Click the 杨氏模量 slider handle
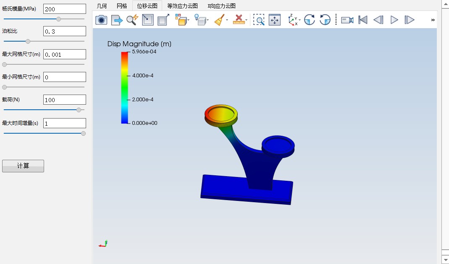This screenshot has height=264, width=449. [x=58, y=19]
